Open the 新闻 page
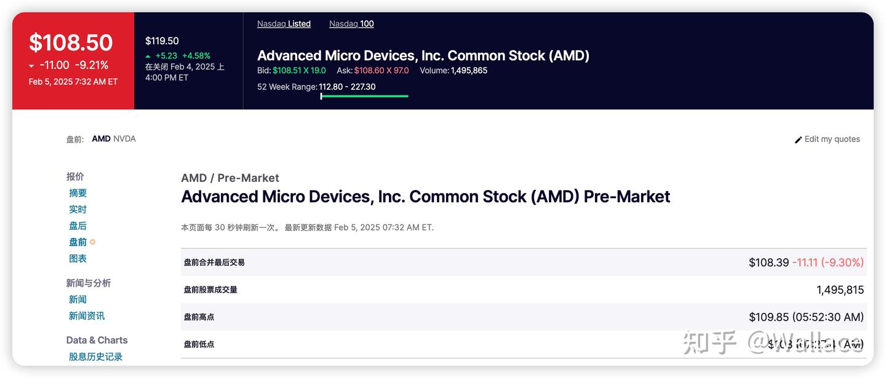 pyautogui.click(x=78, y=299)
